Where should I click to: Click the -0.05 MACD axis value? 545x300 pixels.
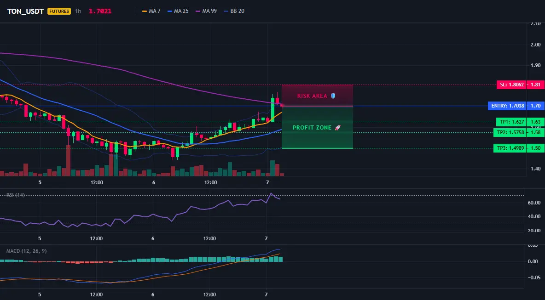(x=535, y=277)
